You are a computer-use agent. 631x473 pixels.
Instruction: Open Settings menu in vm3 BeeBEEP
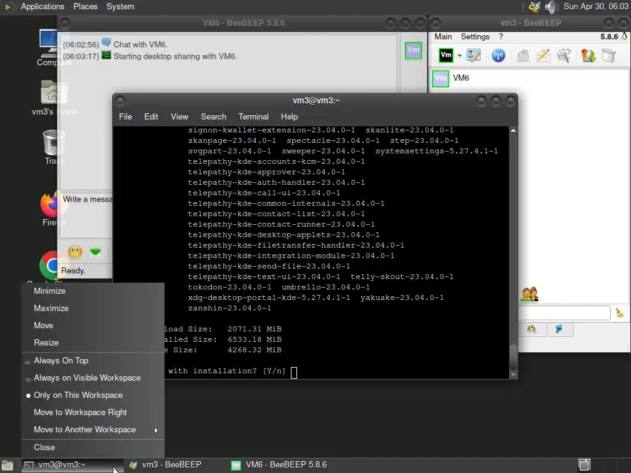[475, 36]
